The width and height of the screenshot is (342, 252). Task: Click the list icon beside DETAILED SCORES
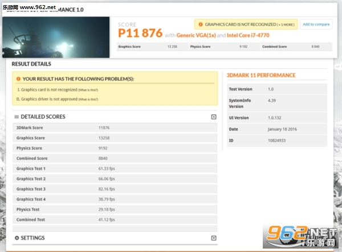point(17,117)
